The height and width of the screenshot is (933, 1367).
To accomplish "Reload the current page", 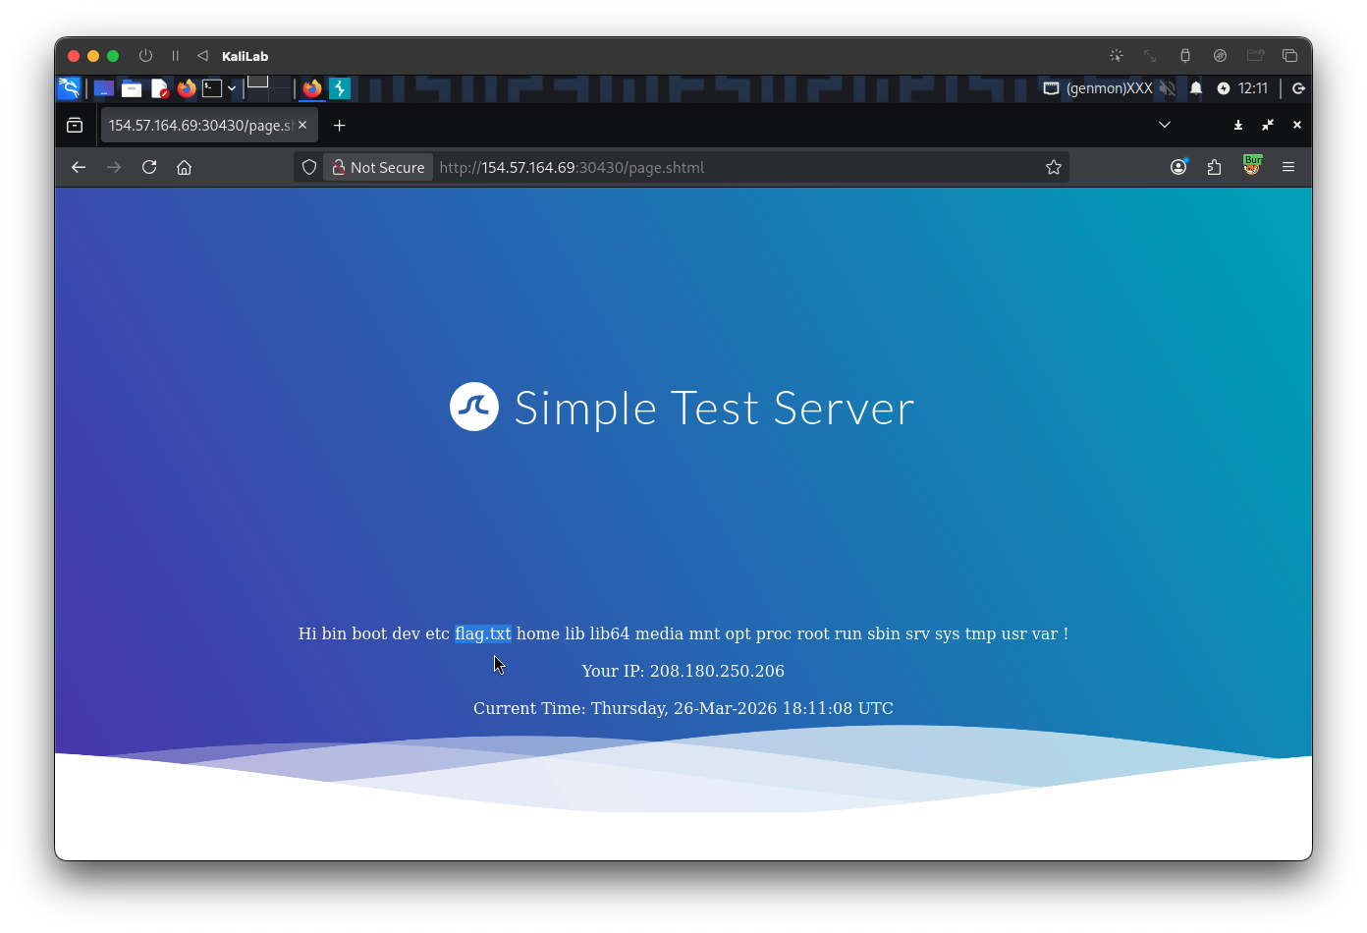I will (149, 167).
